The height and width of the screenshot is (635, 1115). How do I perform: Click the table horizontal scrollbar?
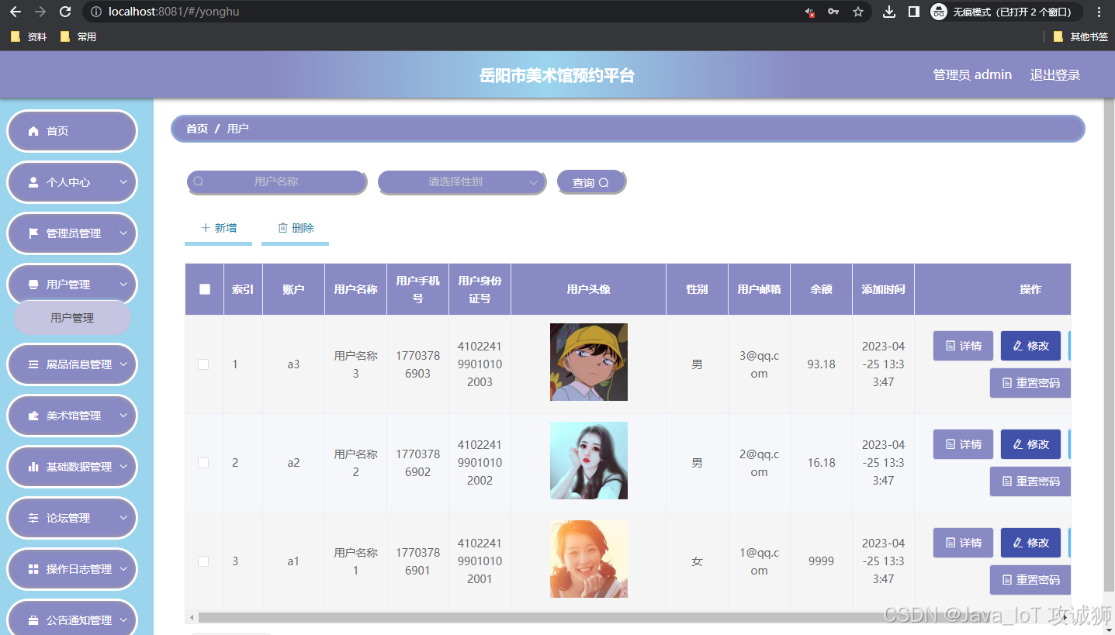628,618
